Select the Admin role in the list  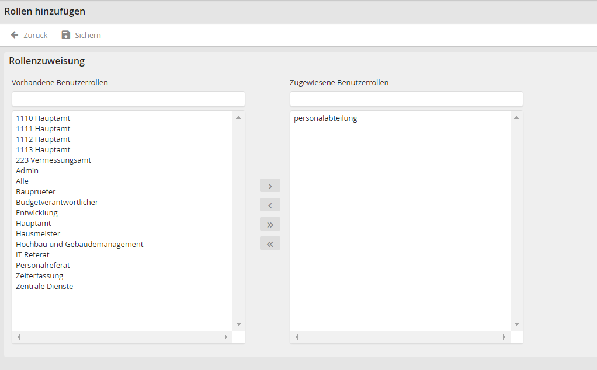click(27, 171)
